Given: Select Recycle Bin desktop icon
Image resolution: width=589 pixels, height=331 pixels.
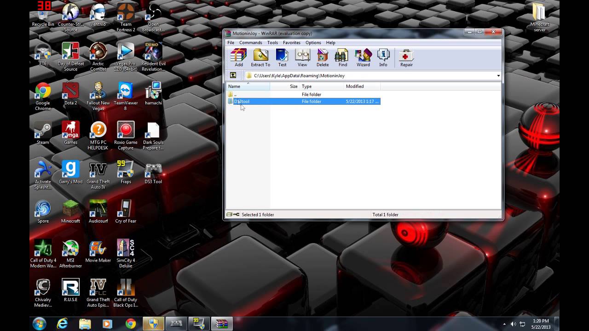Looking at the screenshot, I should 43,15.
